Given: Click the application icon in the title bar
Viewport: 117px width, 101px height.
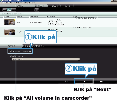Looking at the screenshot, I should [1, 1].
